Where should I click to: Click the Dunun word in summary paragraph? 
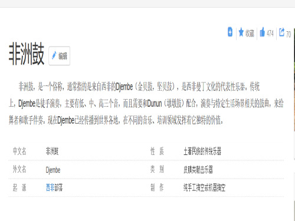[x=155, y=103]
